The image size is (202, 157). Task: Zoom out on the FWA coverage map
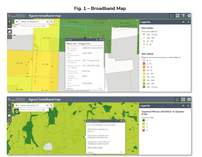click(x=9, y=110)
